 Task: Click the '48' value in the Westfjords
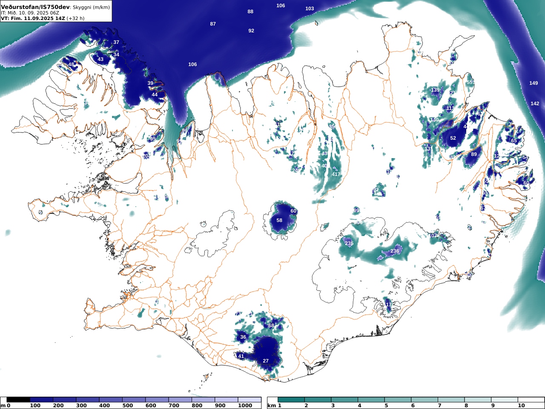coord(71,64)
